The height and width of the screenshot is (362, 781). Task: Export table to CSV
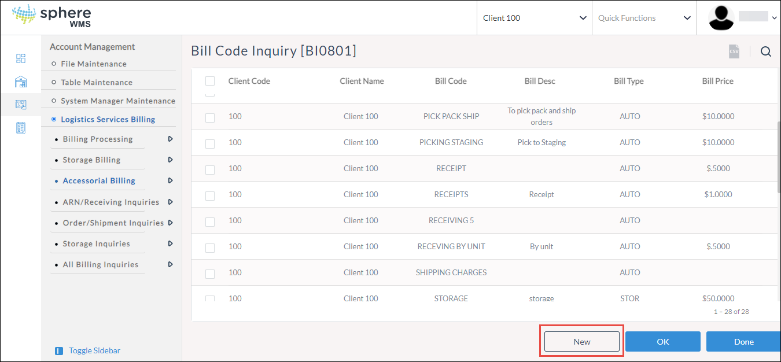pos(734,51)
